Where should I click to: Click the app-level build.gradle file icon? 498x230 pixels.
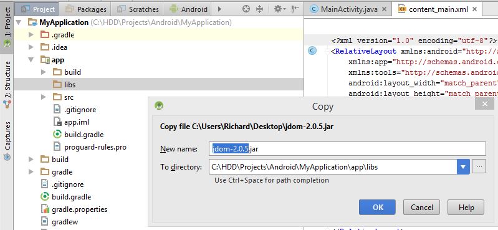coord(57,135)
